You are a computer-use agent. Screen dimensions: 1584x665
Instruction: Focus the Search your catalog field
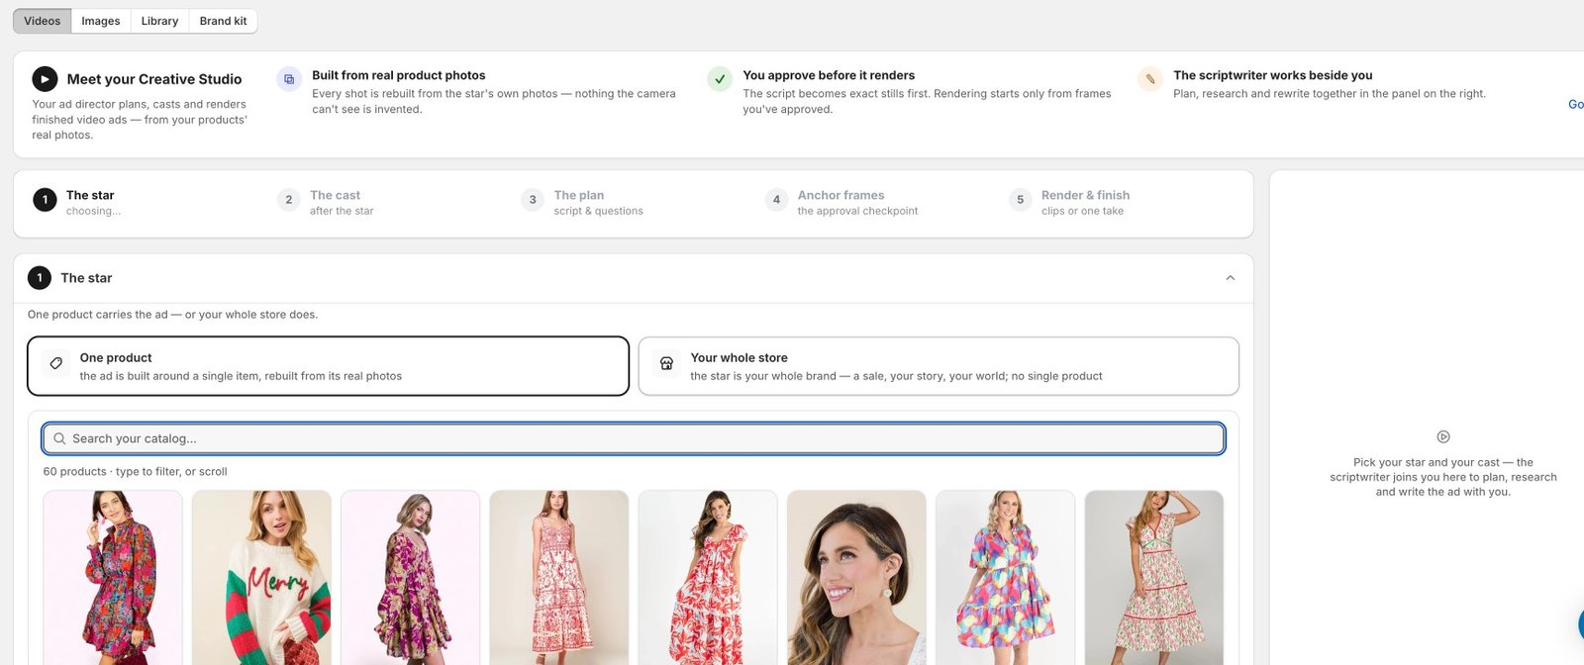coord(634,438)
